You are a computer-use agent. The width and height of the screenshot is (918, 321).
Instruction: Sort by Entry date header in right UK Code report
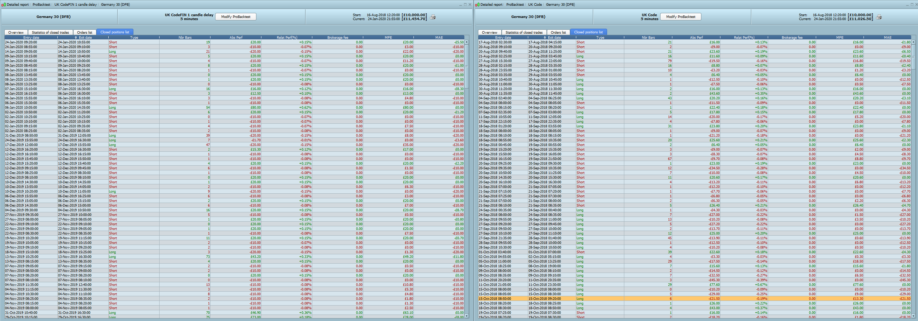click(x=503, y=37)
